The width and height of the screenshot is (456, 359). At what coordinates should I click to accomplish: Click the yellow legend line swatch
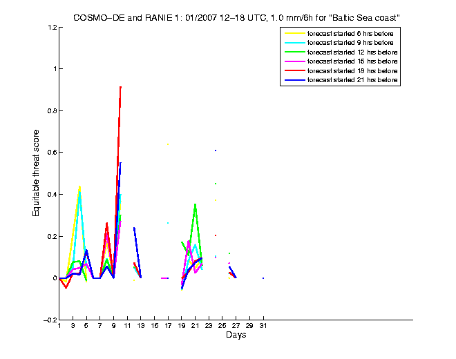(294, 34)
